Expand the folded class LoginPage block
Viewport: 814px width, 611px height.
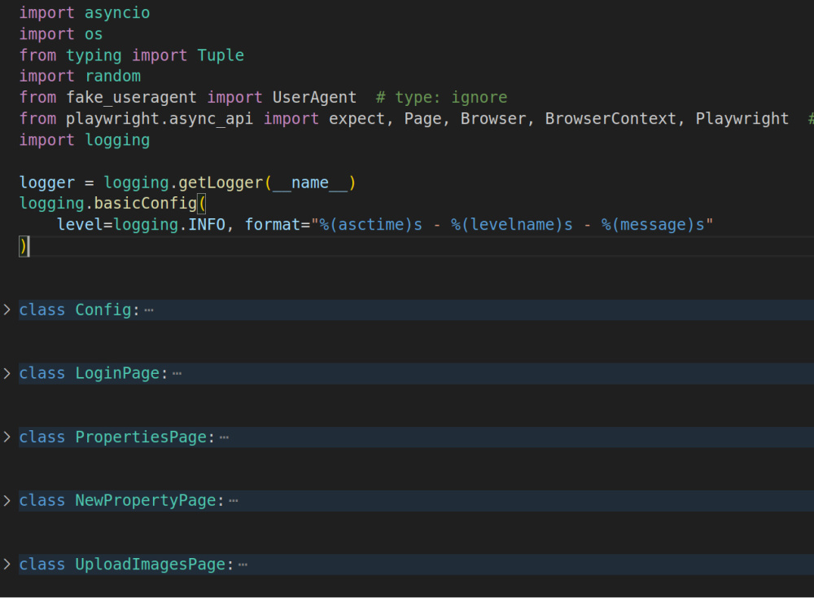click(x=7, y=374)
